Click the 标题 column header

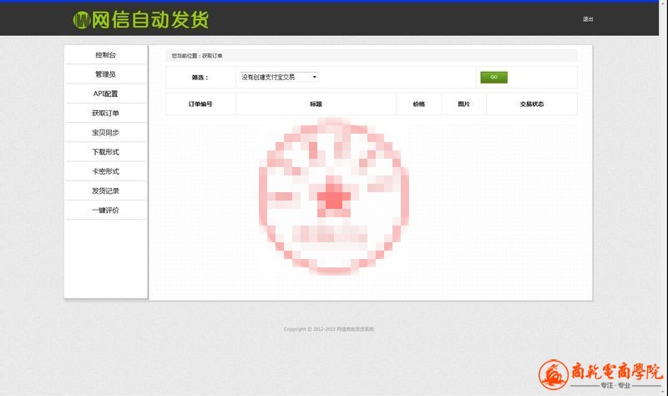coord(316,104)
